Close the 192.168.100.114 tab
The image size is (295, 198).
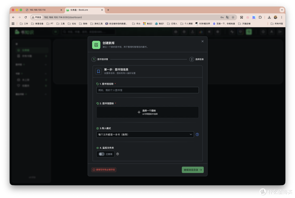(61, 10)
